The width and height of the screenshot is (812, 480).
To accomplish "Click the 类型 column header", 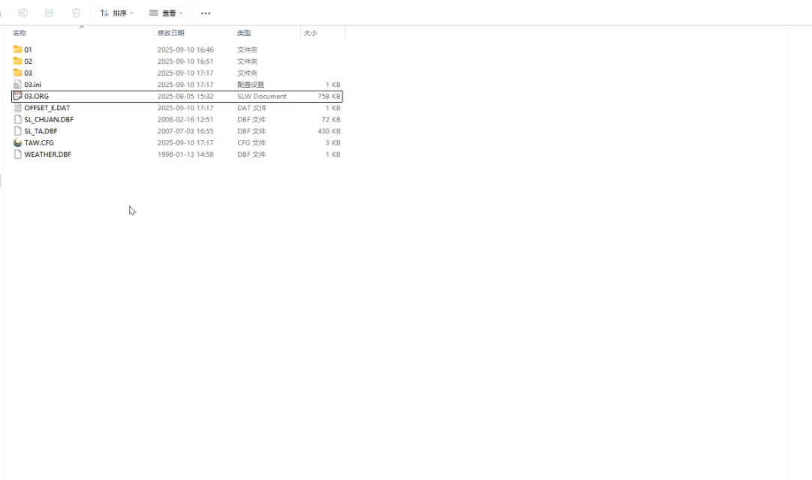I will [244, 33].
